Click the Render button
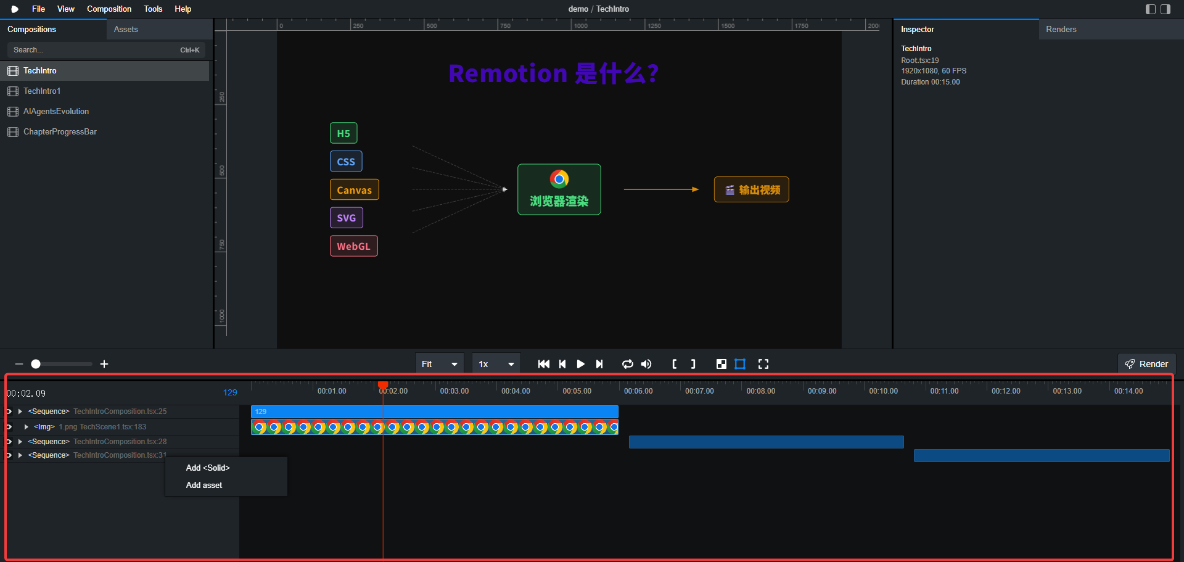The width and height of the screenshot is (1184, 562). point(1147,364)
